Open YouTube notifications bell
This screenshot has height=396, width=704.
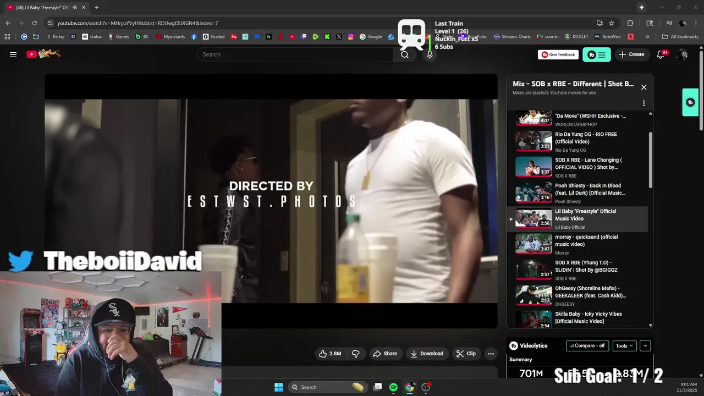(661, 54)
